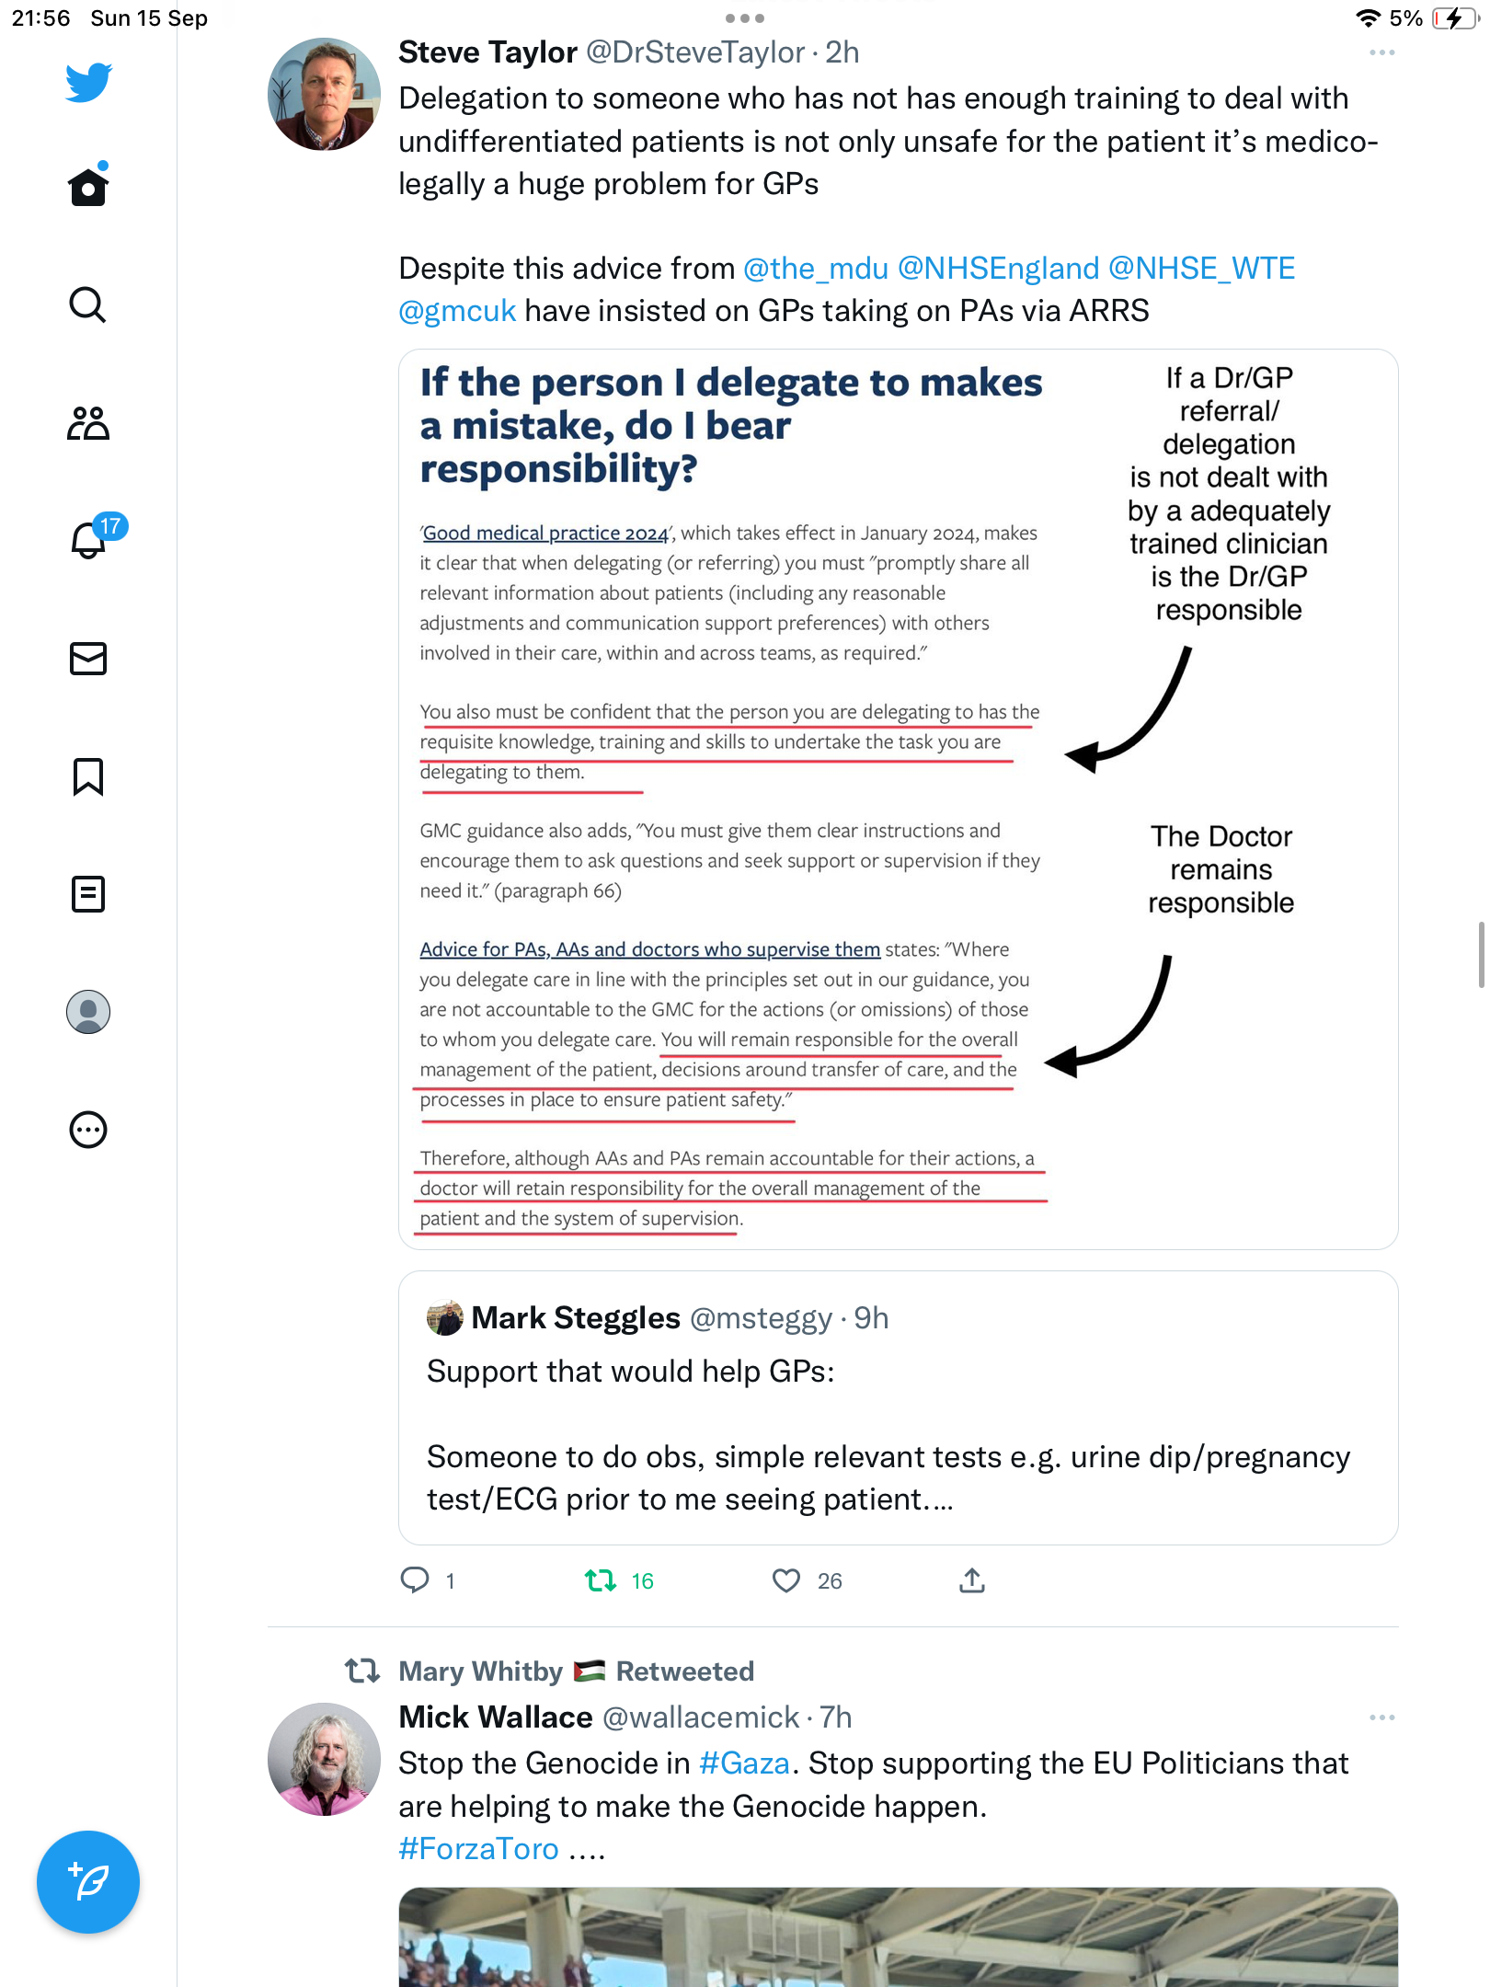Open quoted tweet by Mark Steggles
Screen dimensions: 1490x1987
pyautogui.click(x=898, y=1407)
